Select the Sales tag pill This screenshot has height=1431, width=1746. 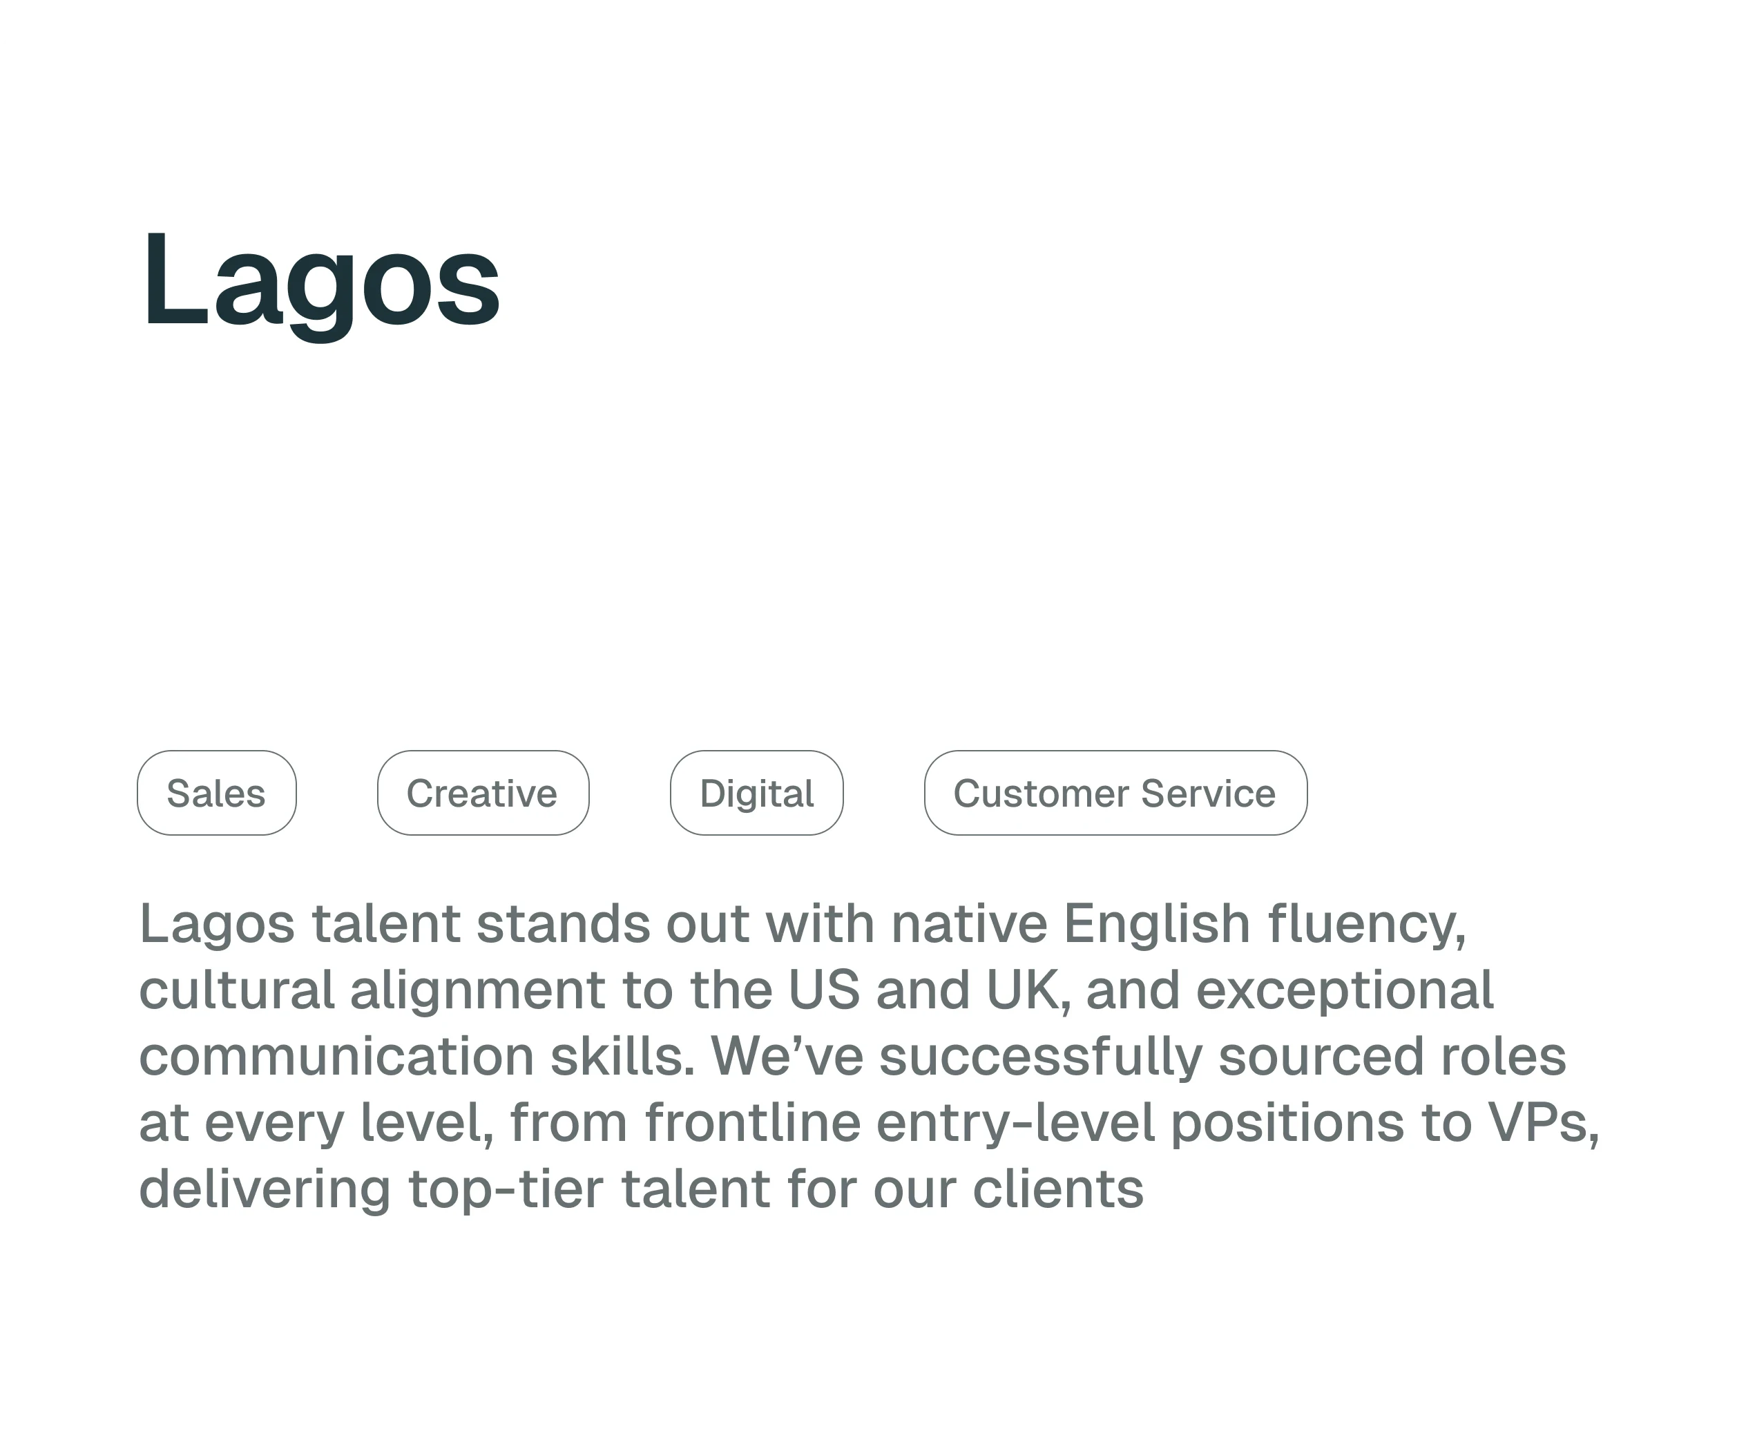pyautogui.click(x=216, y=793)
